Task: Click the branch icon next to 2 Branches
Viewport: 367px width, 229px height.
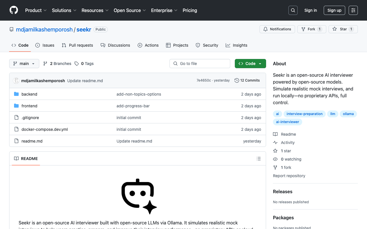Action: pyautogui.click(x=45, y=64)
